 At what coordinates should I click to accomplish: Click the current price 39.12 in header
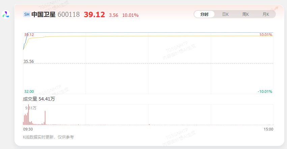click(x=94, y=14)
